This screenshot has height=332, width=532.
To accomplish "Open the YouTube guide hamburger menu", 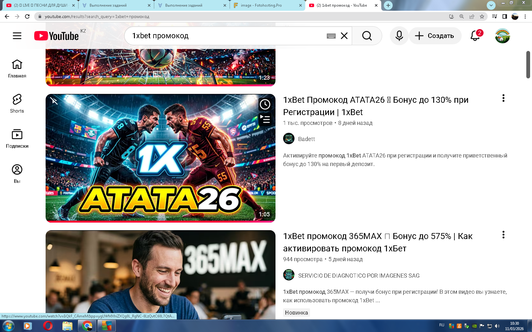I will coord(17,36).
